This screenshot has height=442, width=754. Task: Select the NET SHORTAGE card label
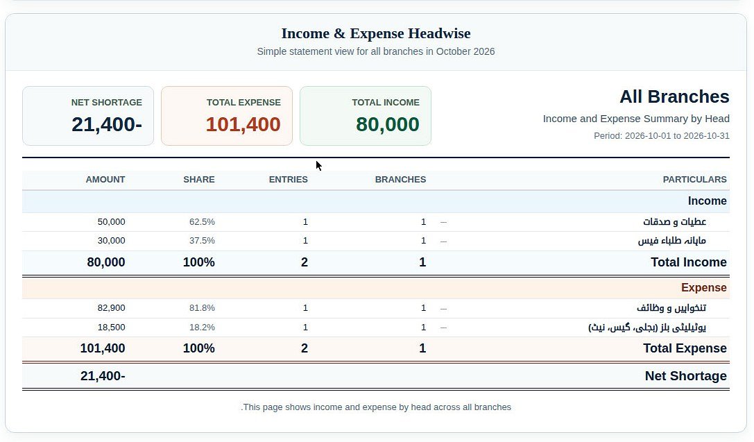click(x=106, y=103)
